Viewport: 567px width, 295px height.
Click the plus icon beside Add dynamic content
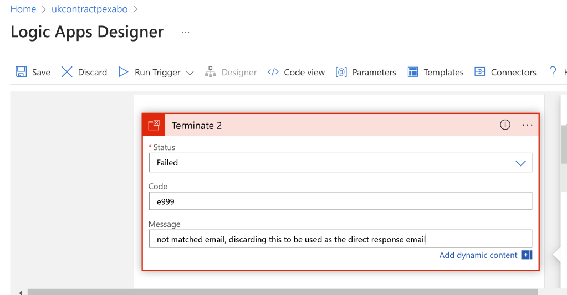527,255
